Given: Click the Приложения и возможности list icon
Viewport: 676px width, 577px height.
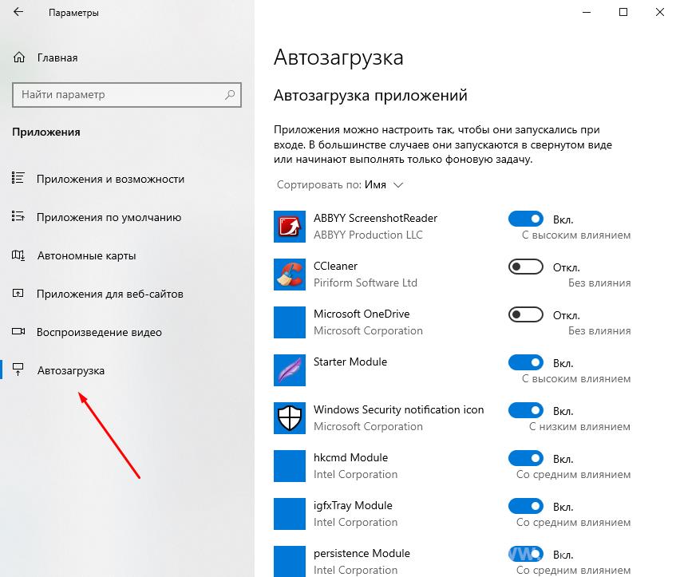Looking at the screenshot, I should pos(18,178).
